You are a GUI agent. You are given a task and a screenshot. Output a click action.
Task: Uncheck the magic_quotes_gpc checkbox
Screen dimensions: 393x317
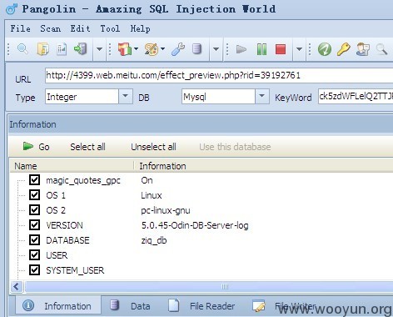point(34,180)
